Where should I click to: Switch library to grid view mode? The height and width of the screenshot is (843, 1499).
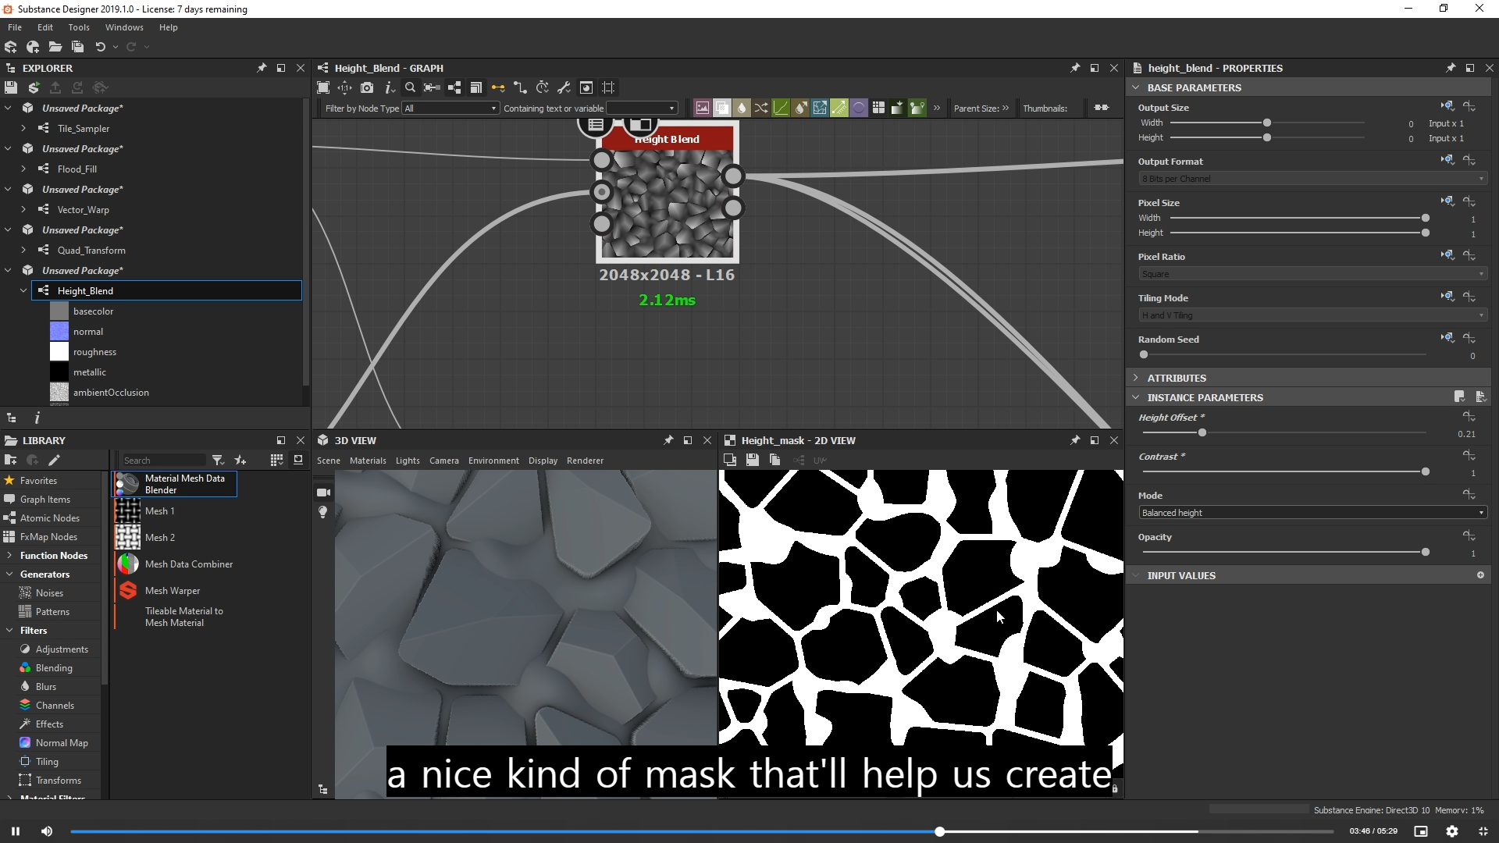click(276, 460)
